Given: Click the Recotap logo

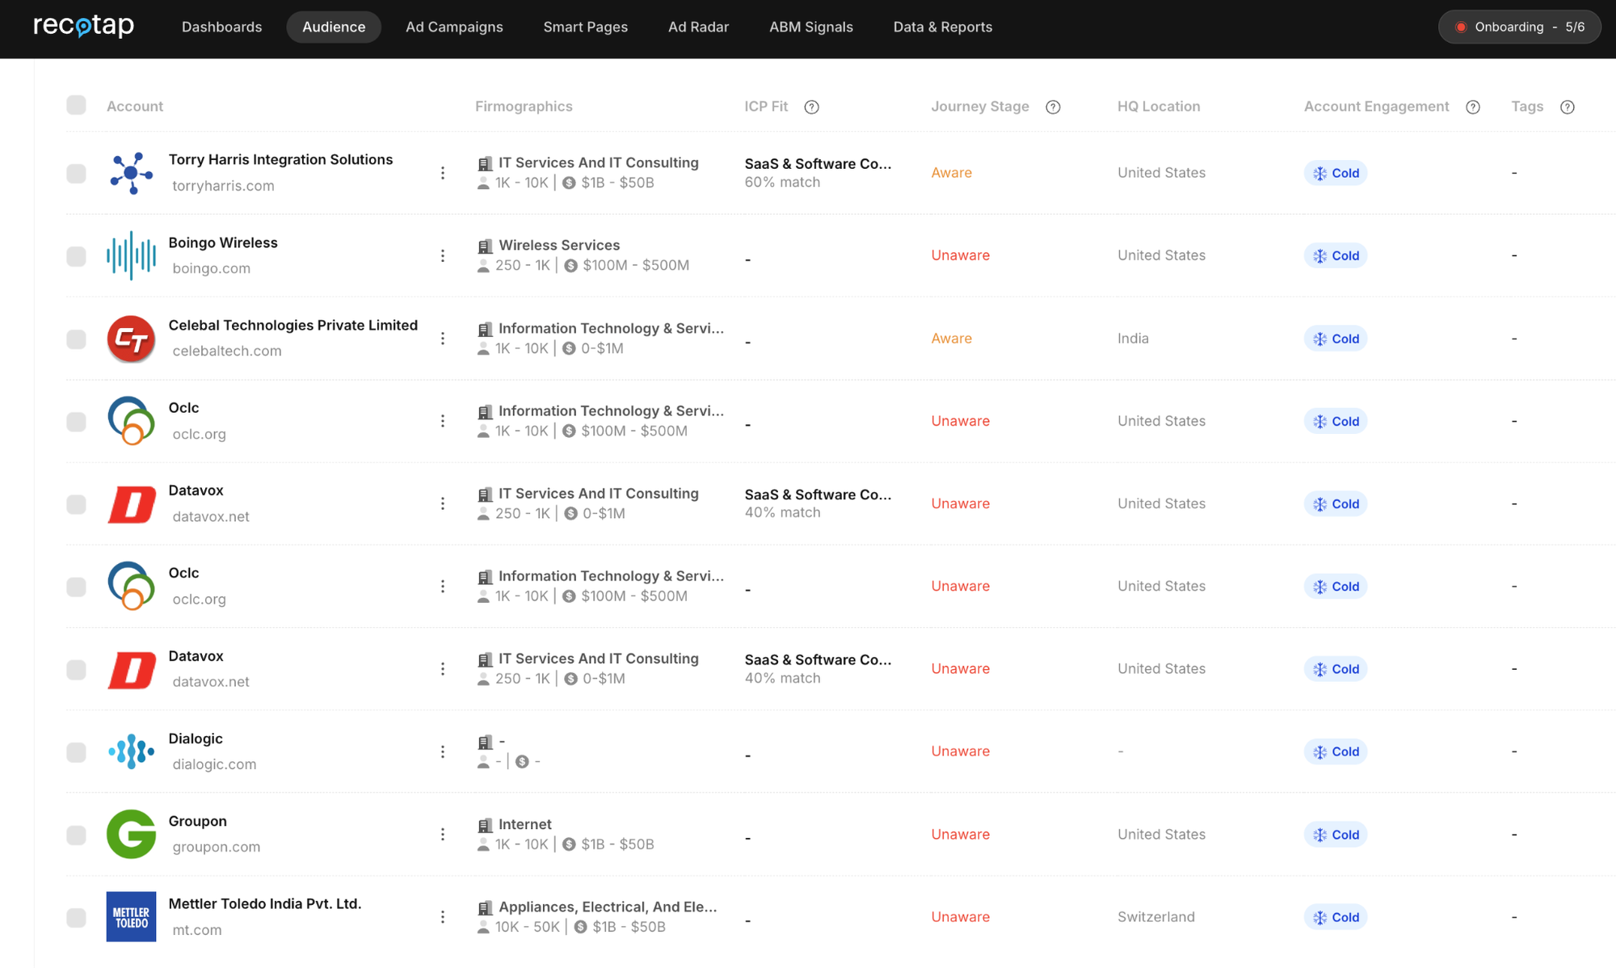Looking at the screenshot, I should (x=84, y=27).
